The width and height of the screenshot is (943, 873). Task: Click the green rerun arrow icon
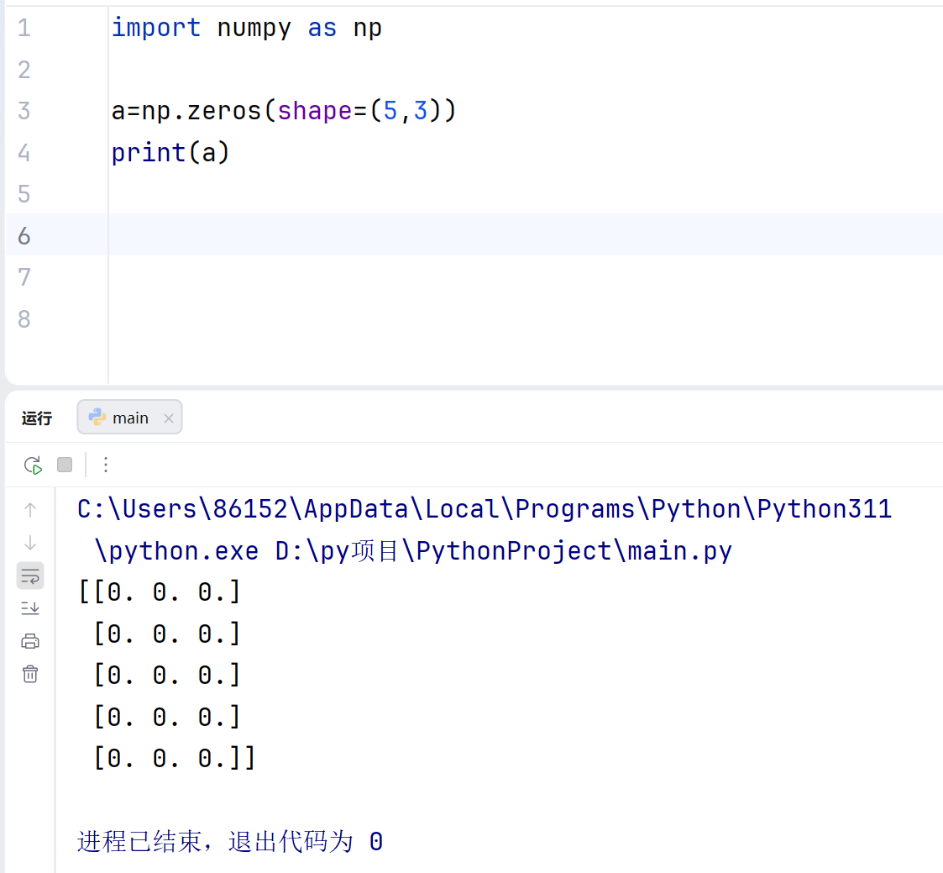(33, 465)
